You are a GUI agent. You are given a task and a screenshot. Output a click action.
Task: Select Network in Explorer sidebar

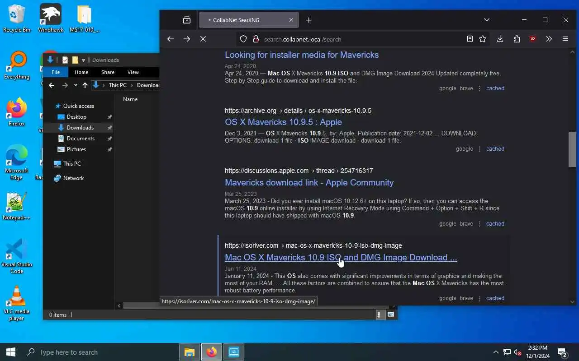pyautogui.click(x=73, y=178)
